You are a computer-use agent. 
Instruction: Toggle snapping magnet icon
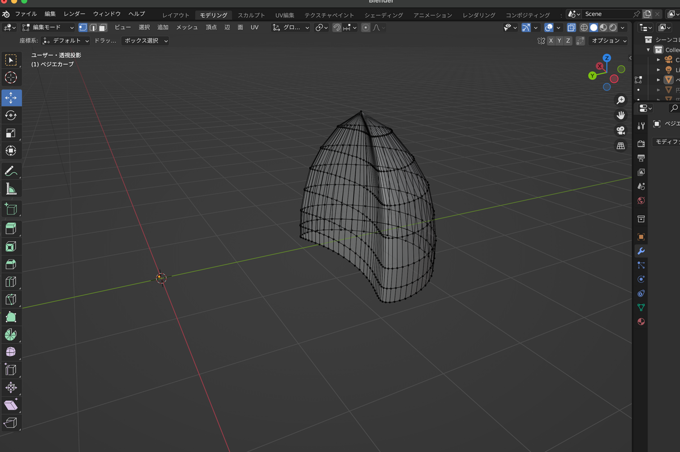337,27
